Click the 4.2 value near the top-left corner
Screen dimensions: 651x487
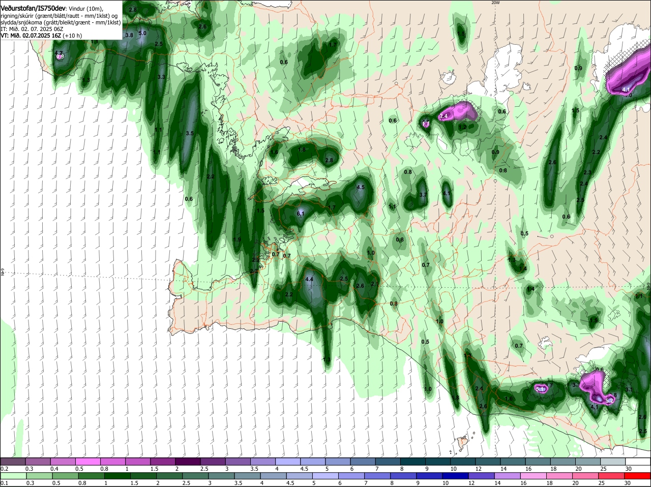58,53
